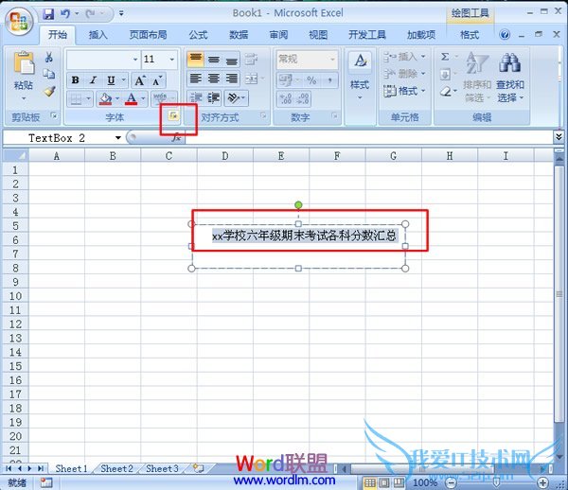Align text to the right

click(x=232, y=79)
